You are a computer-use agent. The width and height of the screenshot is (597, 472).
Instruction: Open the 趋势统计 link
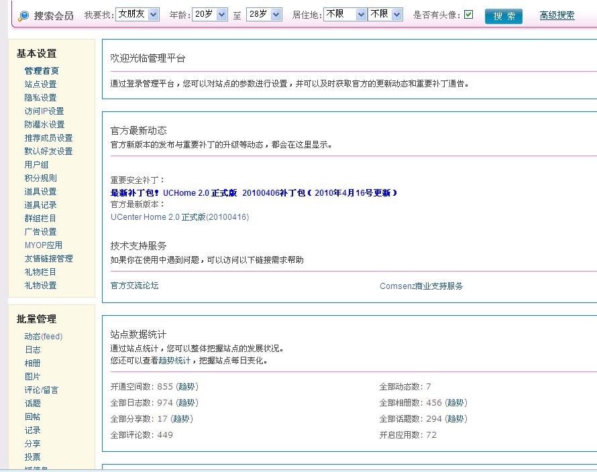(174, 361)
